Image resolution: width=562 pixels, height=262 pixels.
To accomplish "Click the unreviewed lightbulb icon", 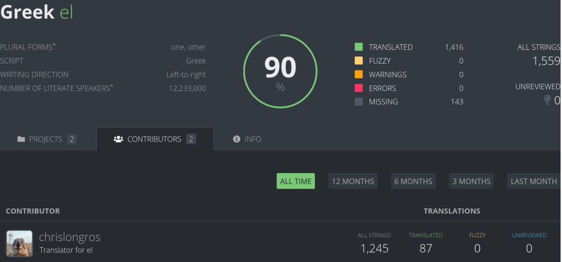I will click(547, 100).
